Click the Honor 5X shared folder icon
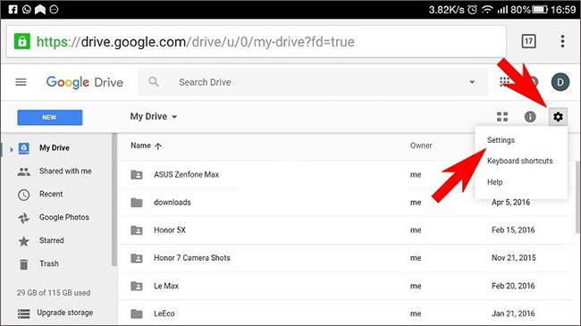Screen dimensions: 581x326 137,230
